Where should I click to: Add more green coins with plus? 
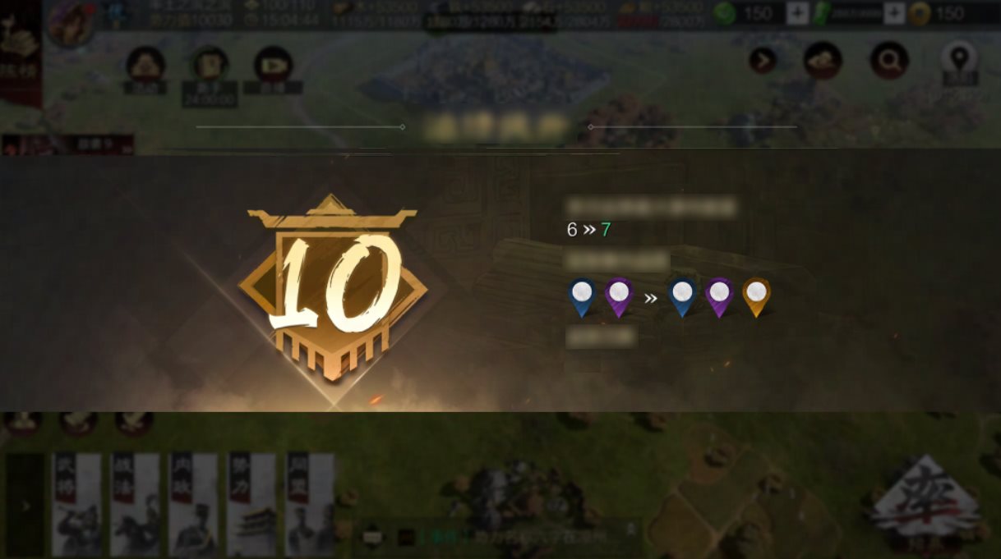pos(797,13)
